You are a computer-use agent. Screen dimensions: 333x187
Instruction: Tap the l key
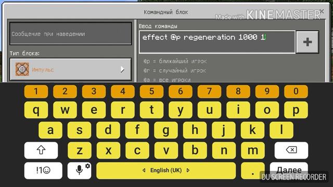click(281, 130)
